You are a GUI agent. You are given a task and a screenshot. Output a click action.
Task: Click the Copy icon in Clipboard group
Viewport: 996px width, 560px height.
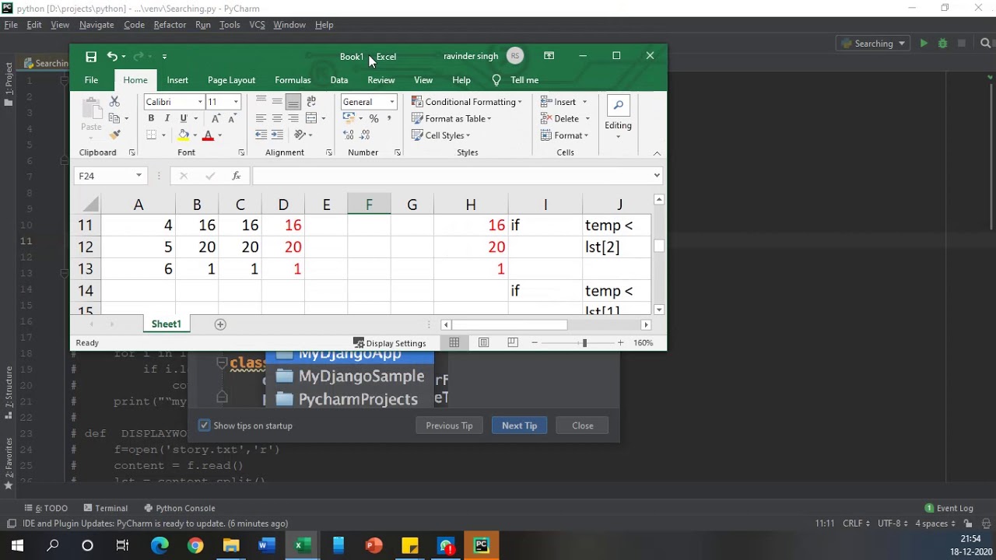pyautogui.click(x=114, y=118)
